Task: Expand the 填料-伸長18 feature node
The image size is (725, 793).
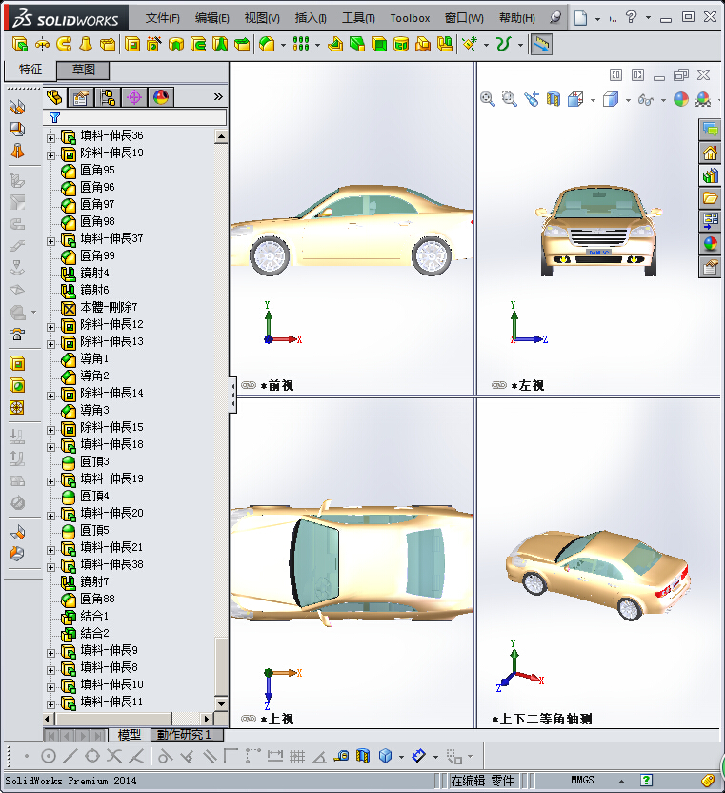Action: click(x=50, y=447)
